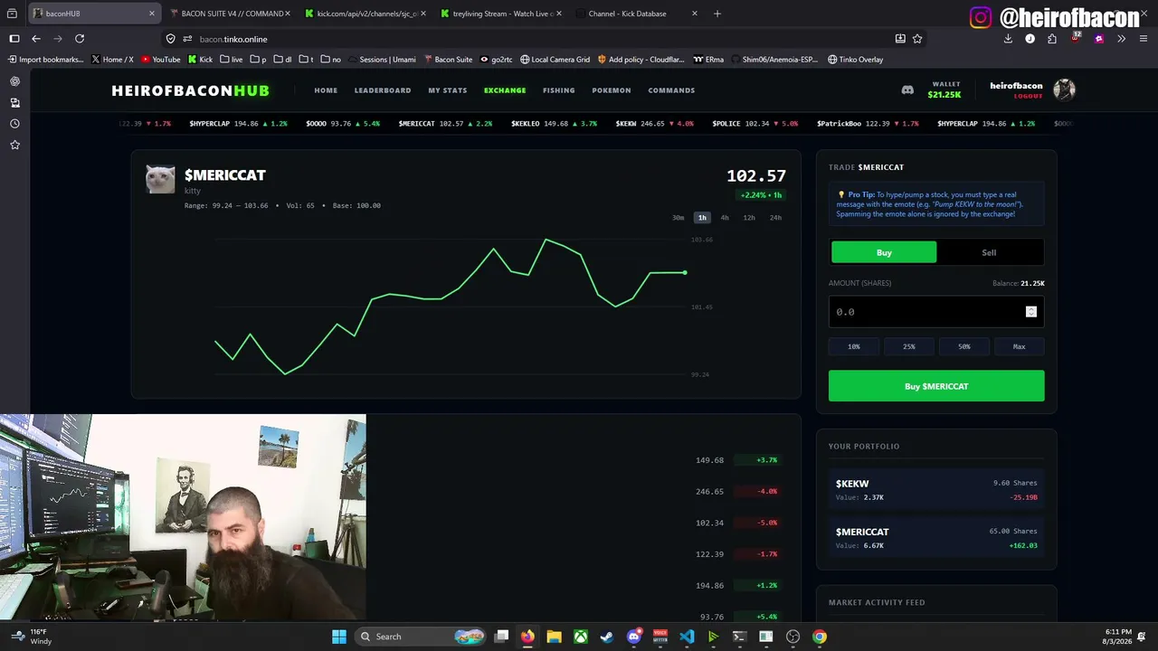The width and height of the screenshot is (1158, 651).
Task: Open the 'p' bookmarks folder
Action: (x=258, y=60)
